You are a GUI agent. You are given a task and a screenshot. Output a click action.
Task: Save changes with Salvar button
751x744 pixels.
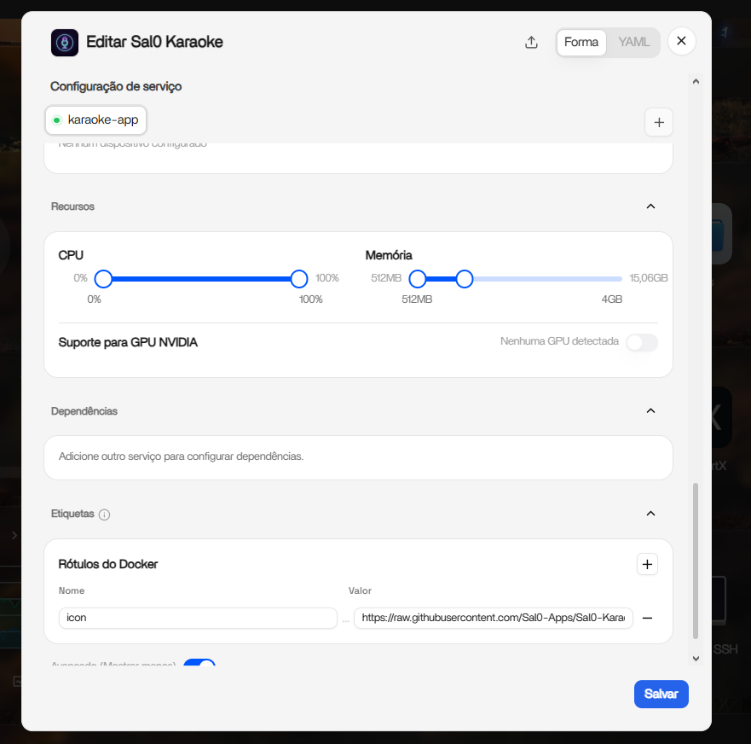pyautogui.click(x=661, y=694)
